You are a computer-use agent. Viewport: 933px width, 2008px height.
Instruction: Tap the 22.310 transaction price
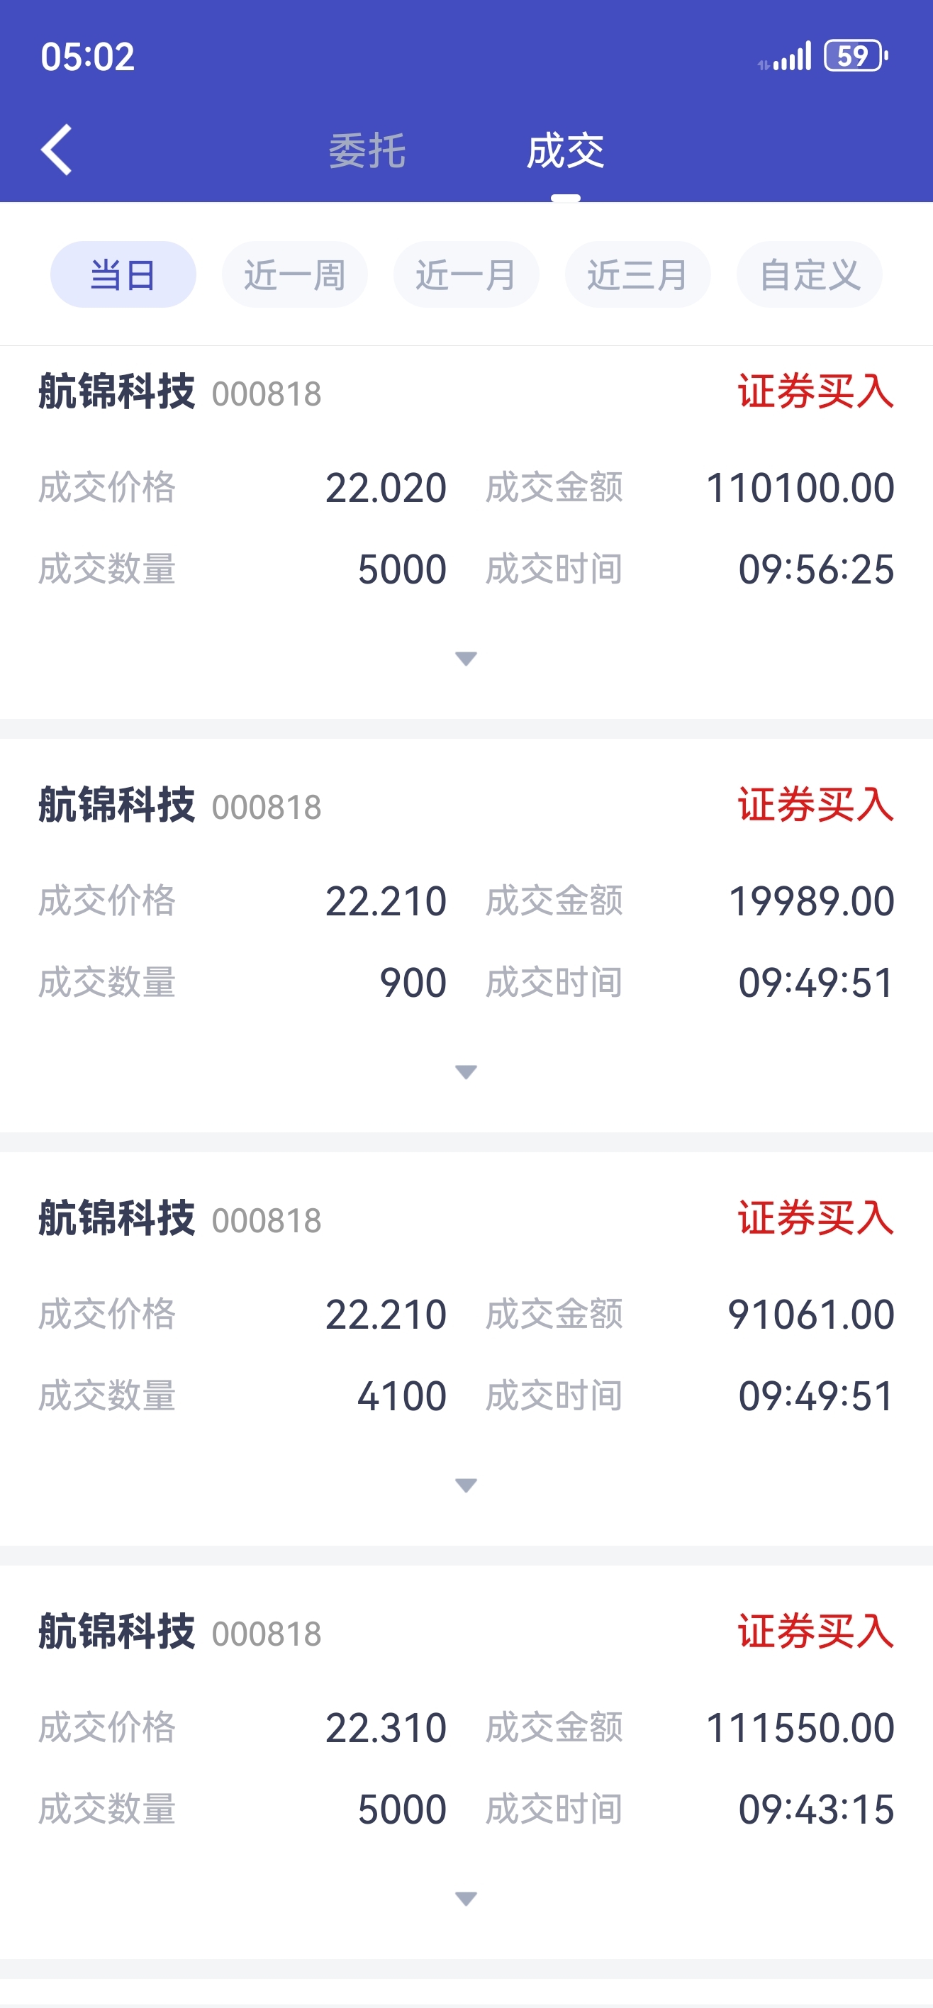(x=386, y=1727)
